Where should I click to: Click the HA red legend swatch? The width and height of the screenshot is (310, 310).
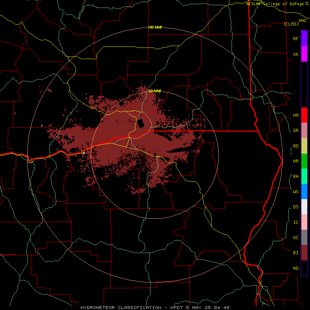pyautogui.click(x=304, y=115)
